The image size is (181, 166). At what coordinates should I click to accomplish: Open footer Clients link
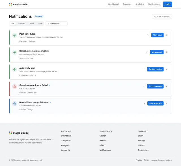(x=141, y=145)
